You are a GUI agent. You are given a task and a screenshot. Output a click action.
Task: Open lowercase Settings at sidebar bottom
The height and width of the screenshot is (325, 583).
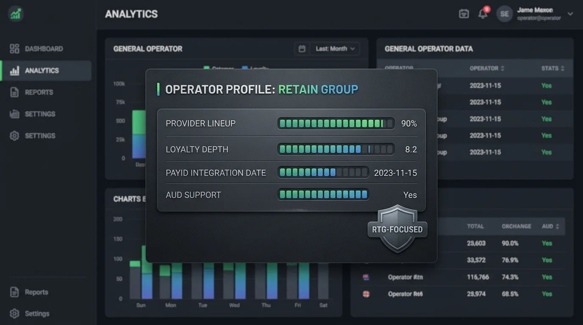[x=30, y=314]
